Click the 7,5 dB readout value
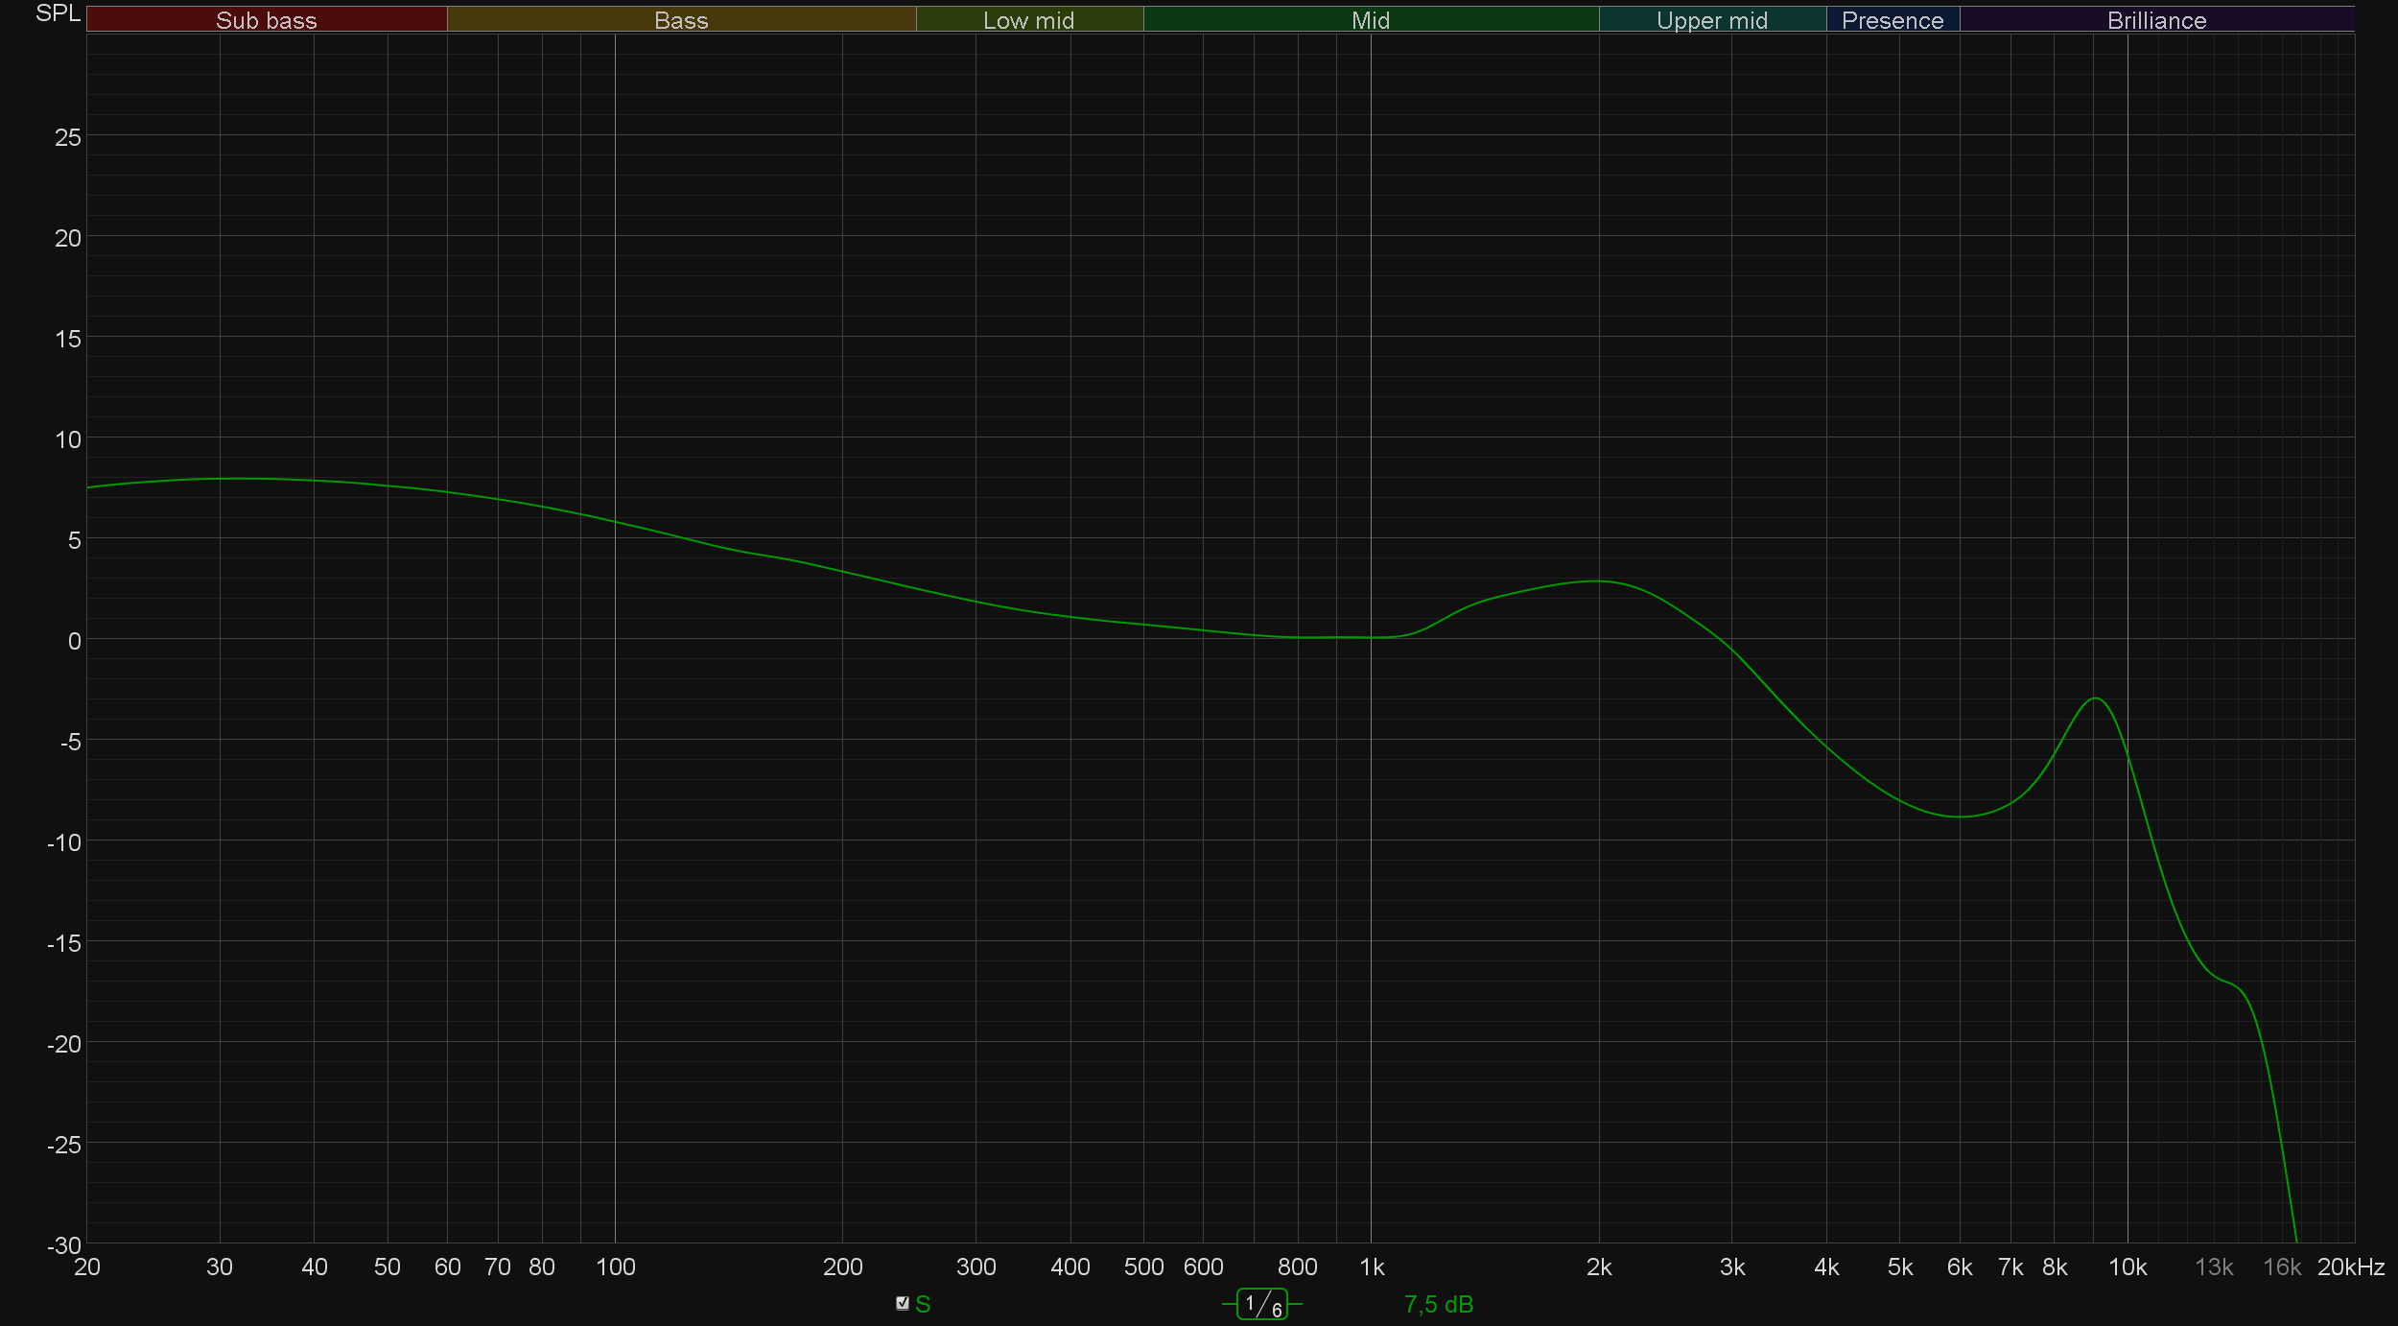Viewport: 2398px width, 1326px height. (1438, 1304)
